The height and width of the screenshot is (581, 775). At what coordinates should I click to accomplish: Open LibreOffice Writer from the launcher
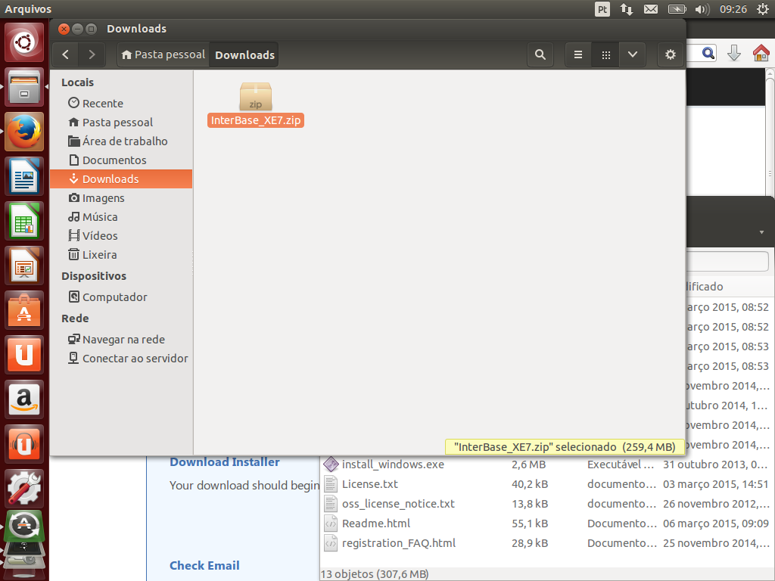pos(25,178)
